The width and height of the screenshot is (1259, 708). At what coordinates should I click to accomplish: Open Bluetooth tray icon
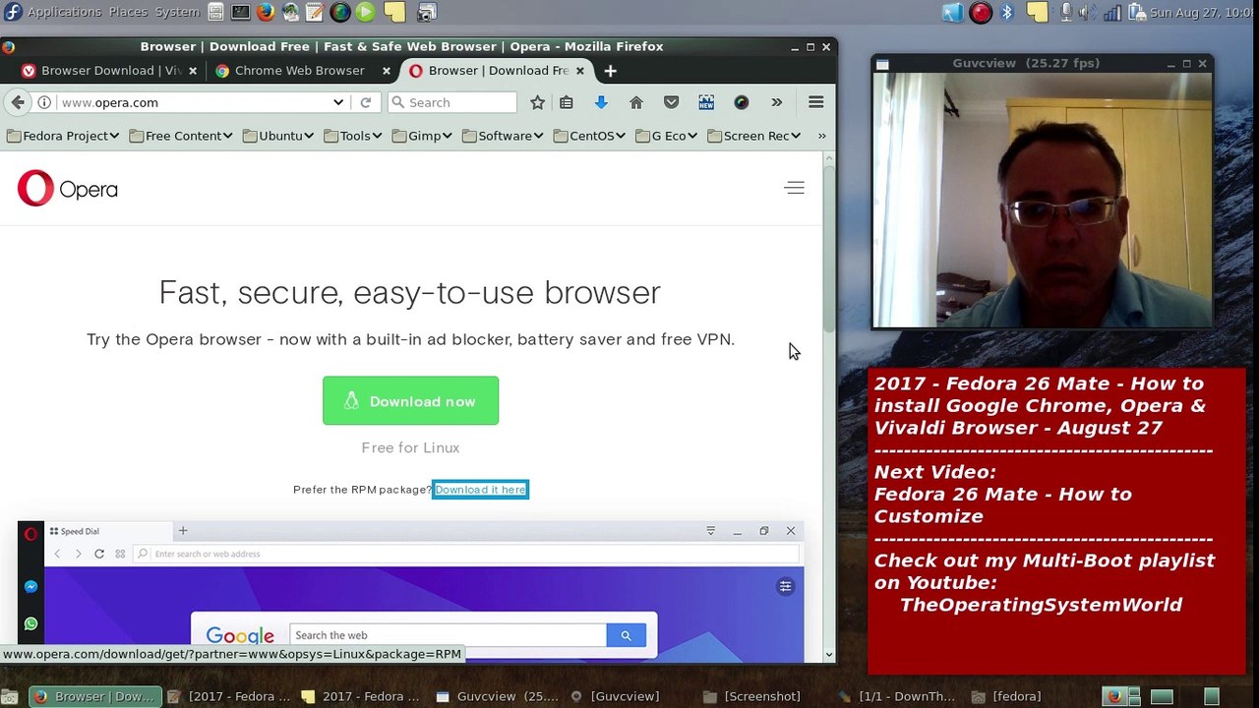(1007, 13)
